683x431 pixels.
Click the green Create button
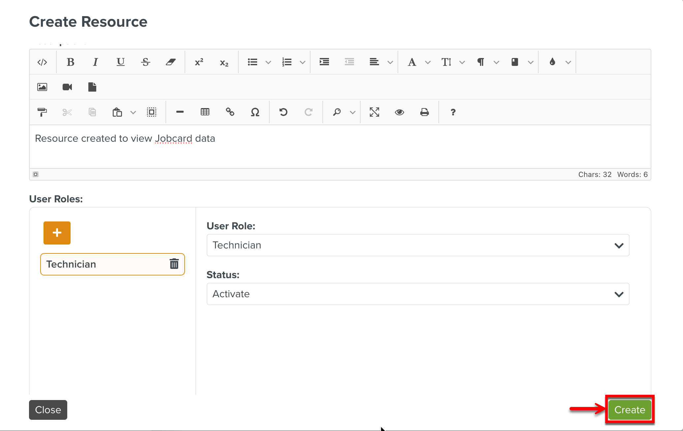coord(630,410)
